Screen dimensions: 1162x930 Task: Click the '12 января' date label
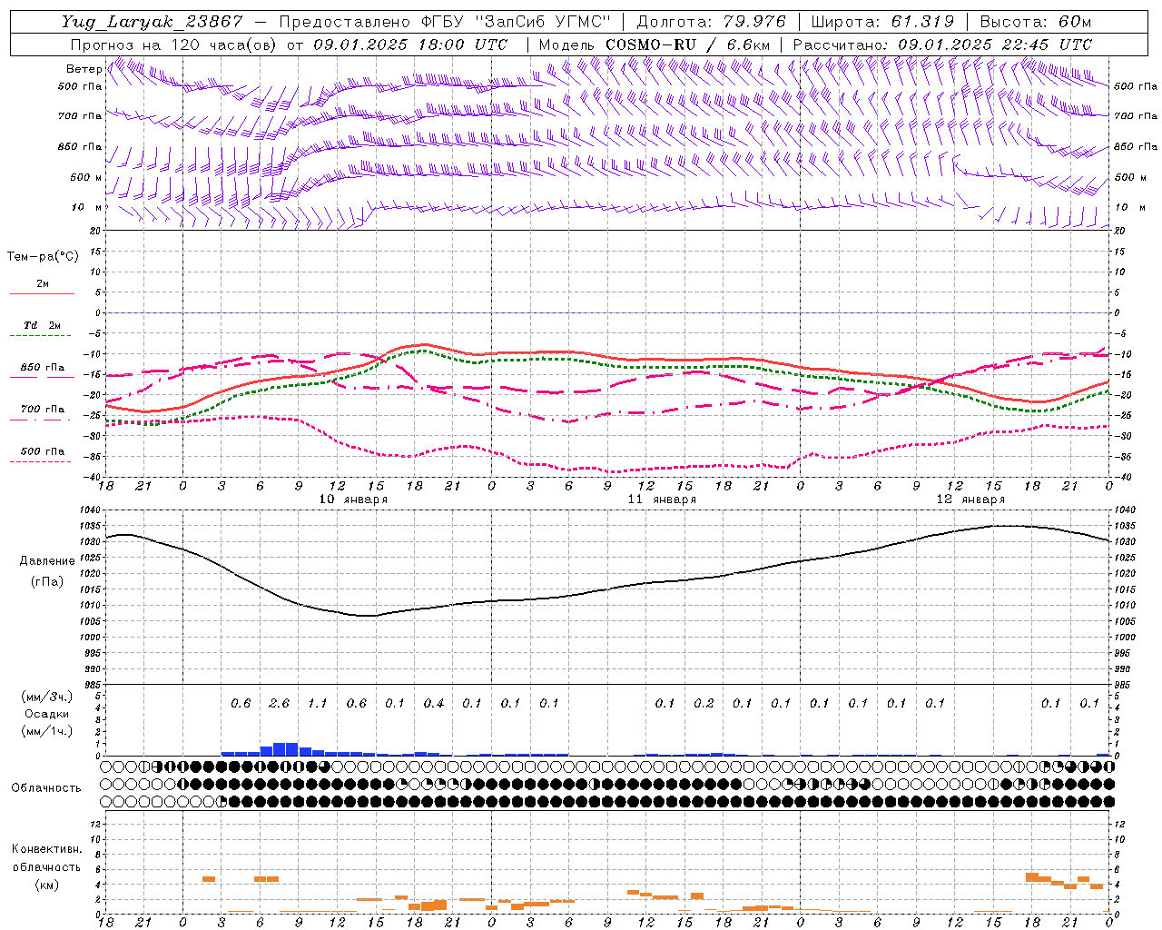pyautogui.click(x=970, y=500)
